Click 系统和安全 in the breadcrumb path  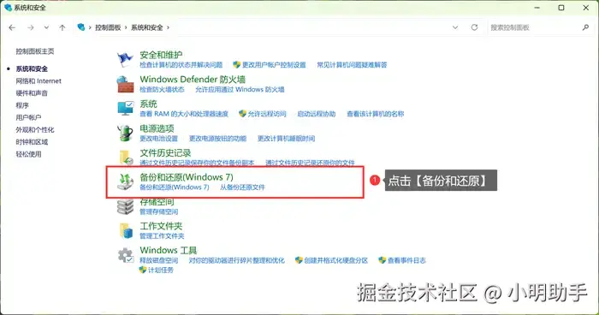(146, 27)
